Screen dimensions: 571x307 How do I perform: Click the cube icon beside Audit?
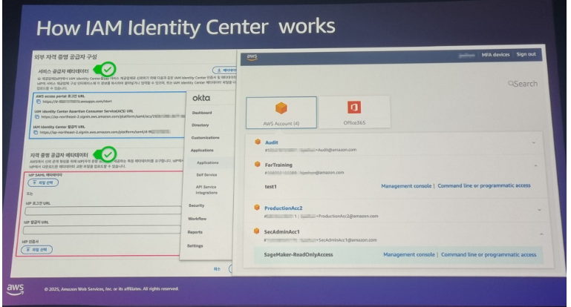258,142
